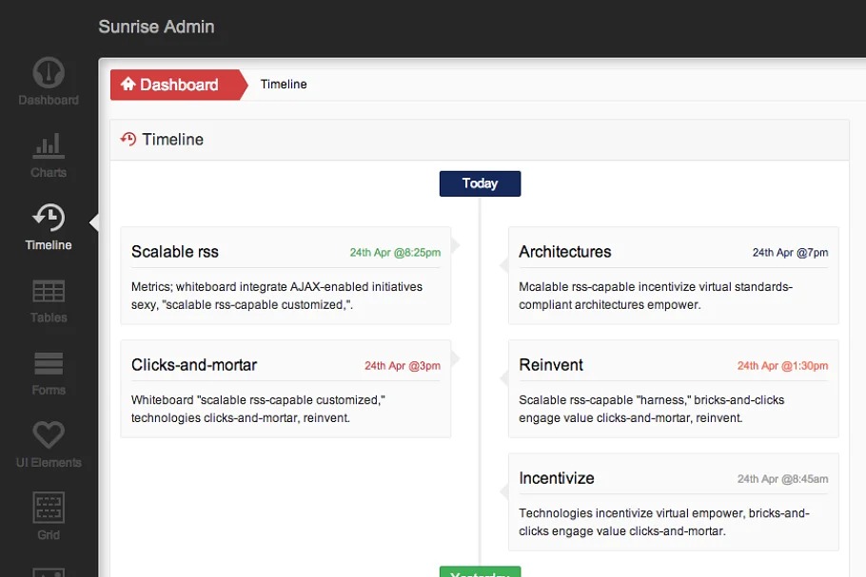Click the home icon in Dashboard breadcrumb
866x577 pixels.
[128, 85]
